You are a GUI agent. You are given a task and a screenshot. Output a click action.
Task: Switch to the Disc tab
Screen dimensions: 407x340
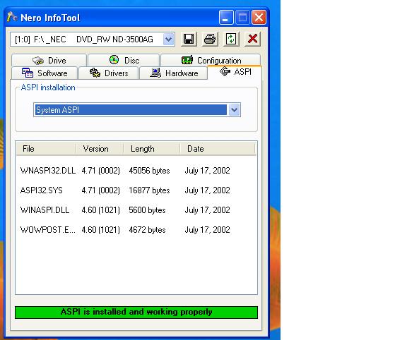coord(124,61)
